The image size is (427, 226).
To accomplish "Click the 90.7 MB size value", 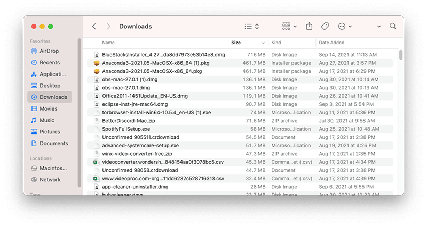I will pyautogui.click(x=256, y=104).
